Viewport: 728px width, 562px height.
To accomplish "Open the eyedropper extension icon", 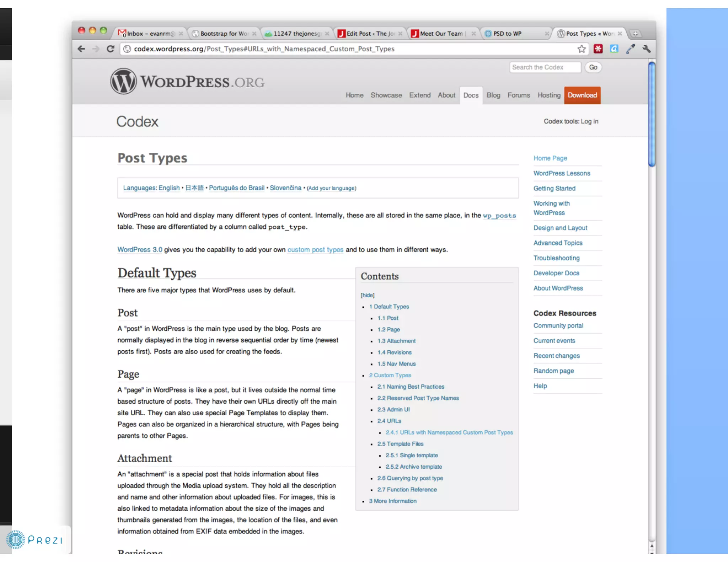I will coord(631,49).
